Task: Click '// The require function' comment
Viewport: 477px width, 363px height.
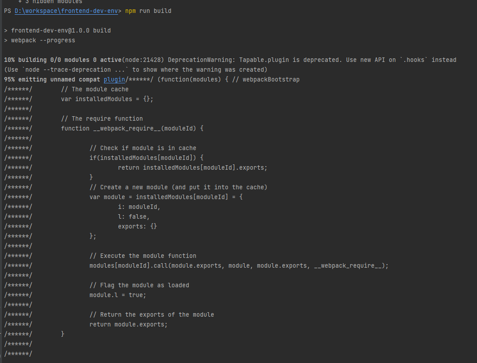Action: 102,118
